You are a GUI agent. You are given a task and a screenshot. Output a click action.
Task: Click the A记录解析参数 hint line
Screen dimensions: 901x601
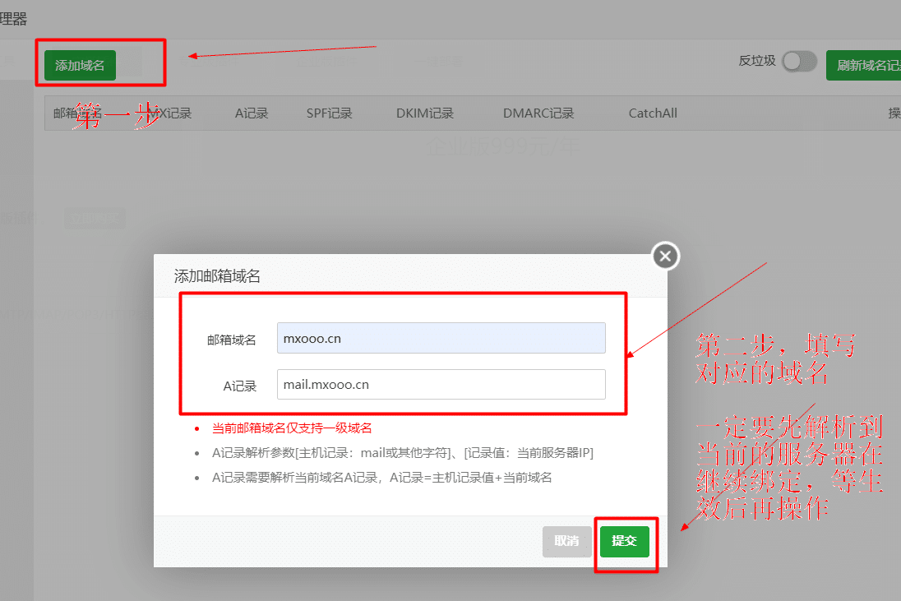click(402, 453)
